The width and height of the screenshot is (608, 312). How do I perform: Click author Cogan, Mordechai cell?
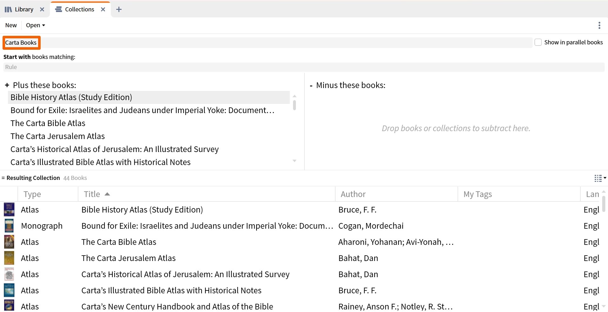pos(371,226)
